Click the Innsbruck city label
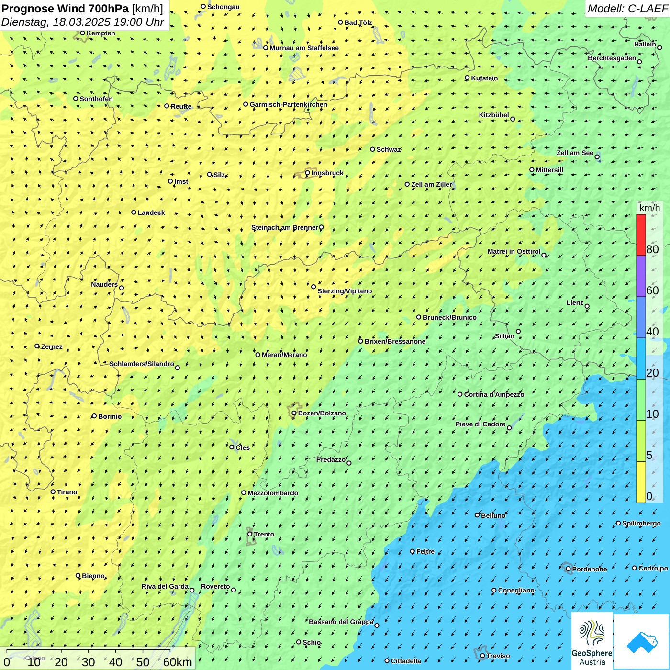Viewport: 670px width, 670px height. point(327,173)
